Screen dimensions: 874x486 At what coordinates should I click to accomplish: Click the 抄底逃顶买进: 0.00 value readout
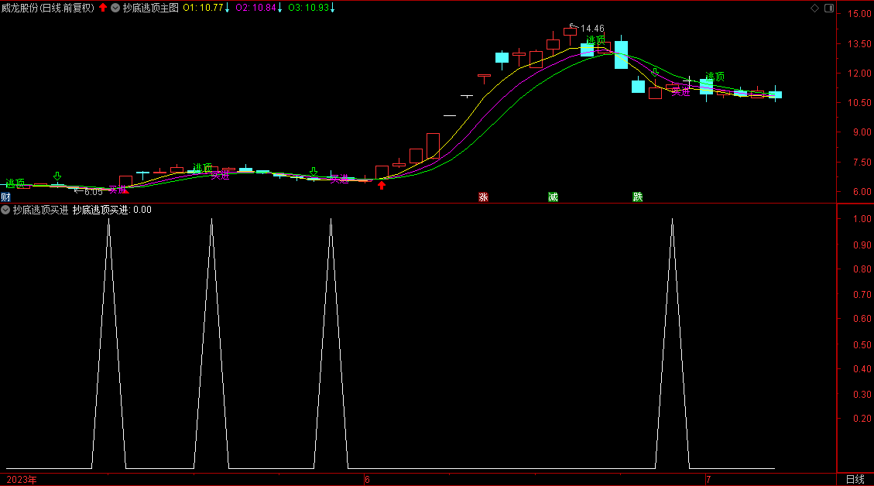[112, 210]
